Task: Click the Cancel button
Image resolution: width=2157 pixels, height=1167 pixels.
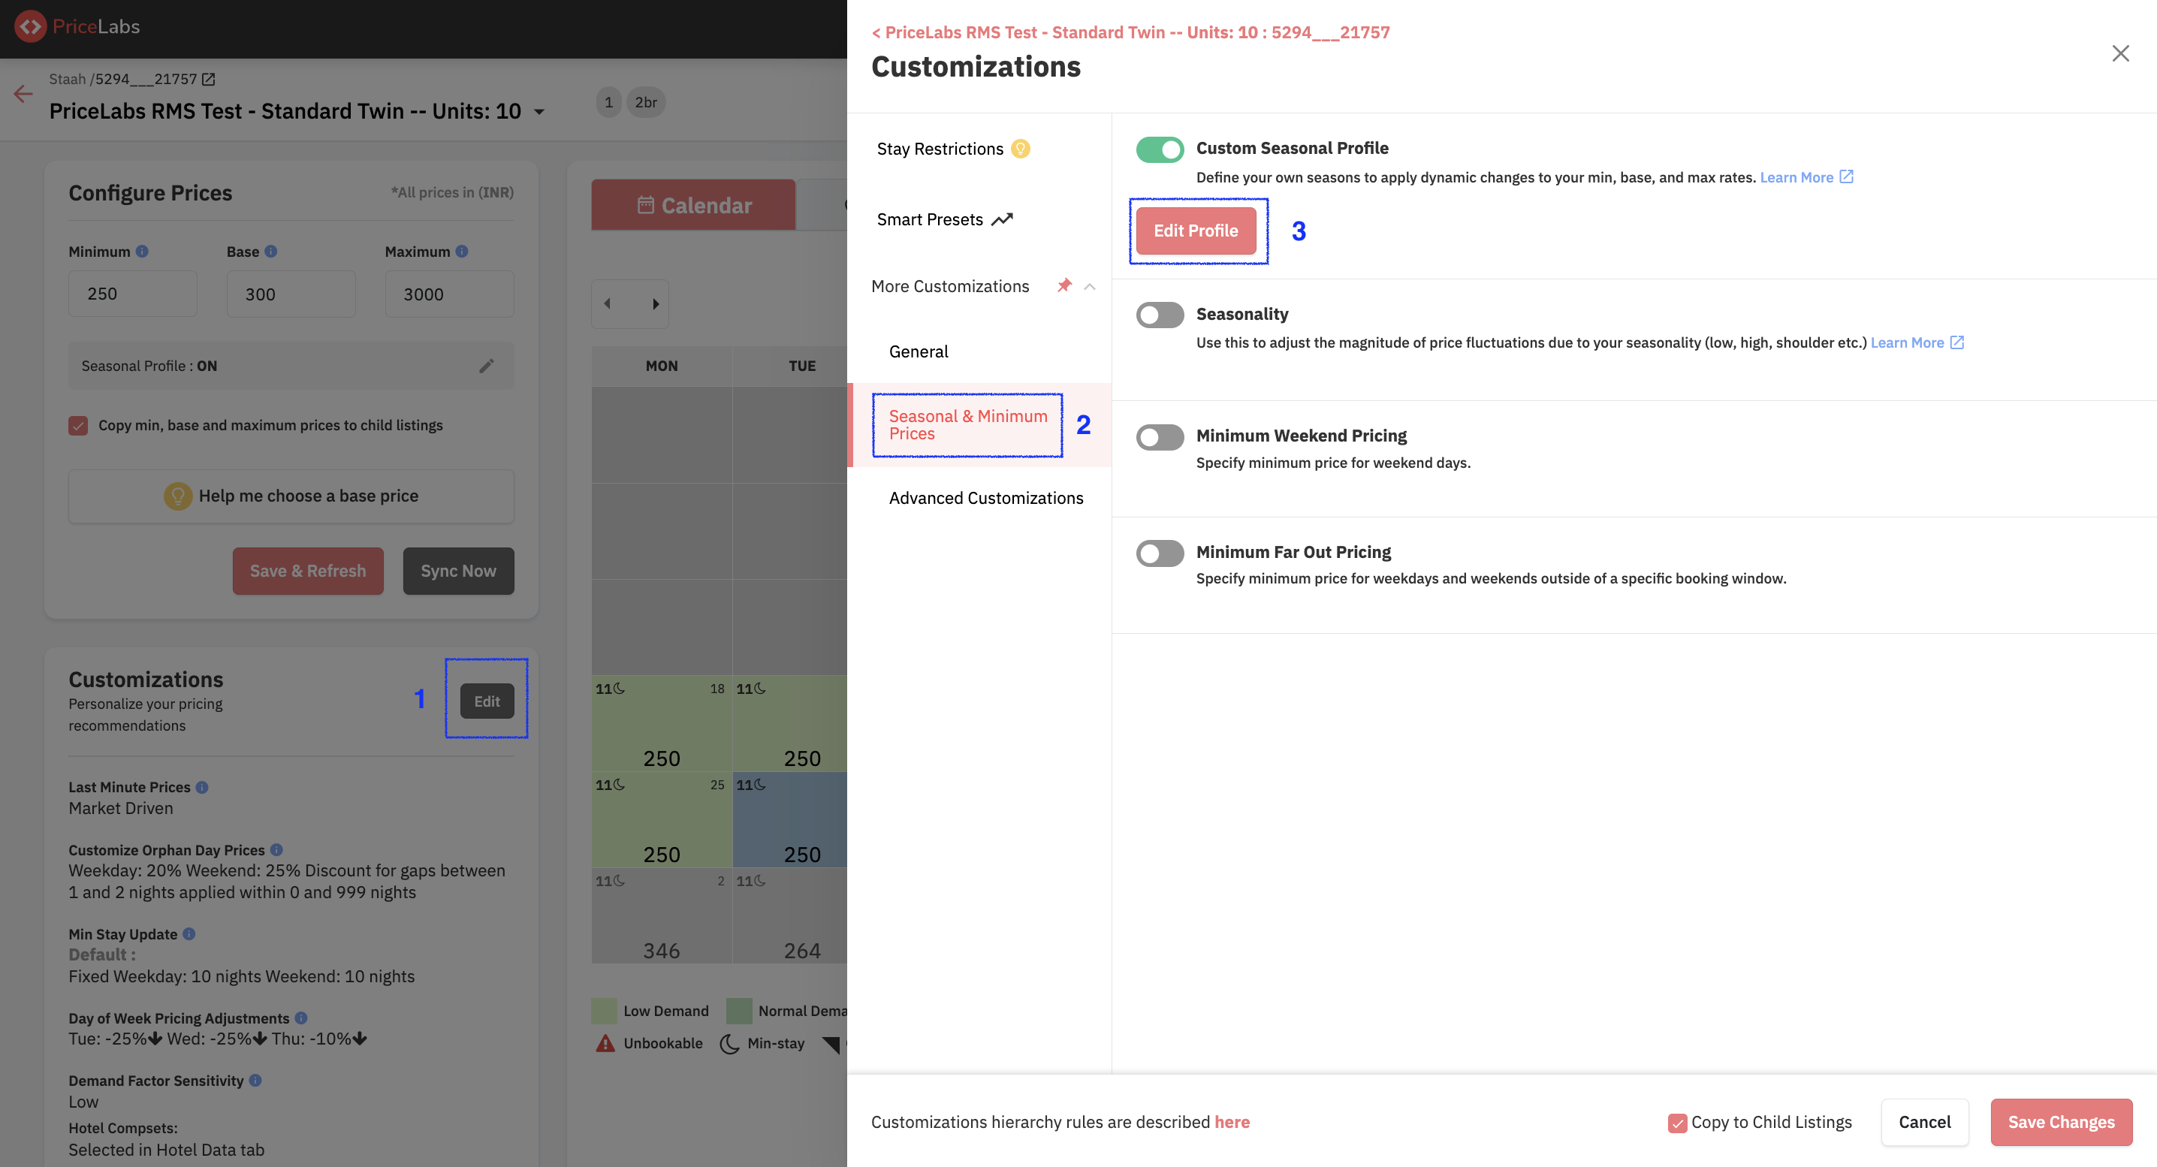Action: click(x=1924, y=1123)
